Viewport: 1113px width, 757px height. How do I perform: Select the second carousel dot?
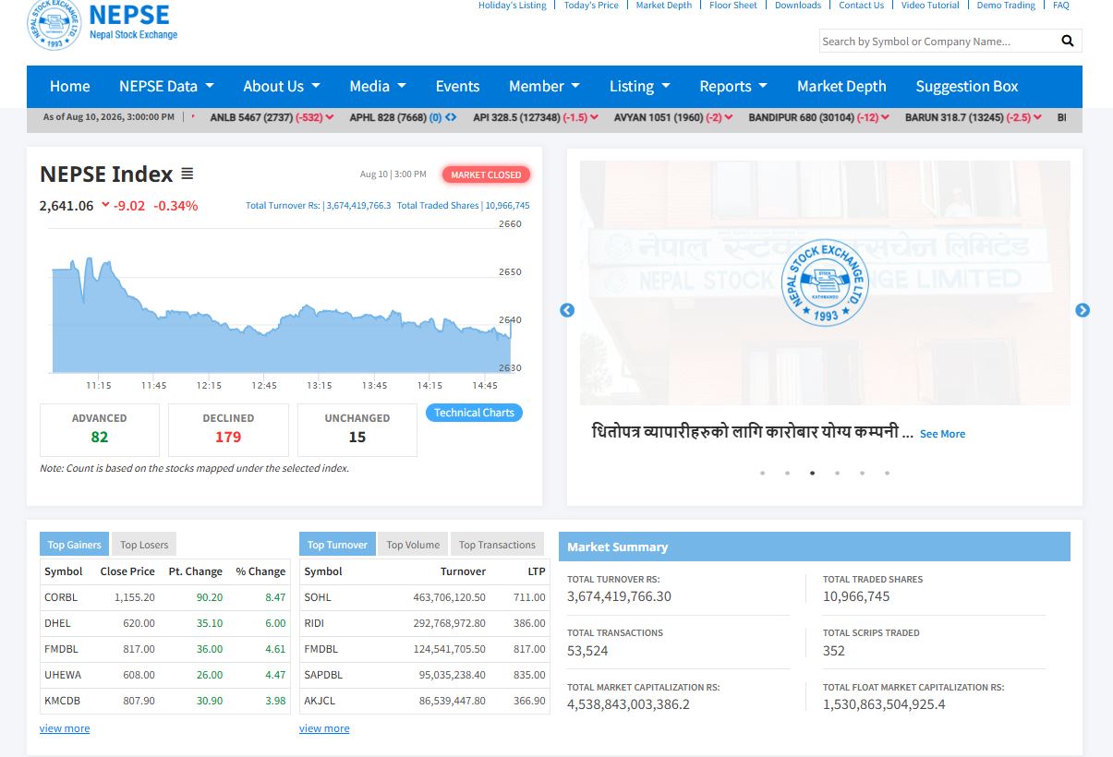click(787, 473)
